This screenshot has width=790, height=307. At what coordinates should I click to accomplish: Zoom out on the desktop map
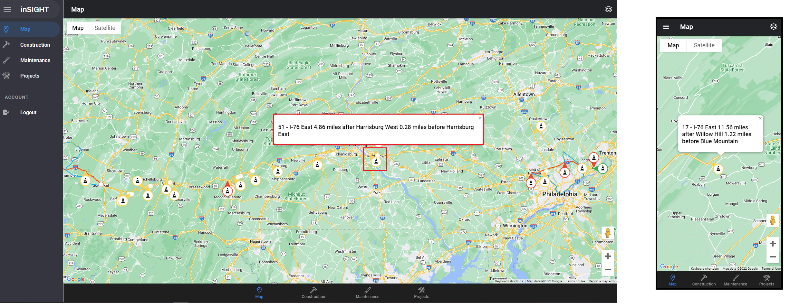click(608, 269)
